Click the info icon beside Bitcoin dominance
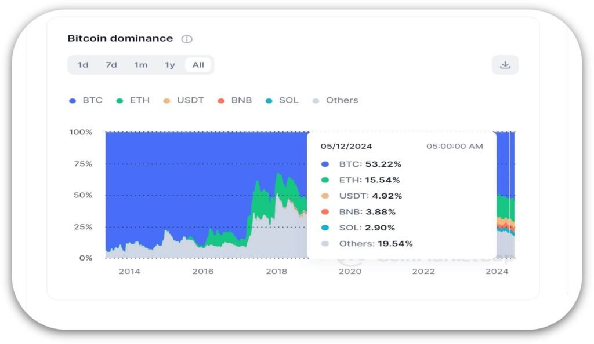 click(x=187, y=39)
